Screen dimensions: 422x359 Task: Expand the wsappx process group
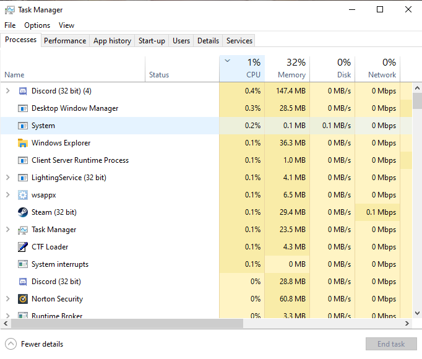(8, 195)
